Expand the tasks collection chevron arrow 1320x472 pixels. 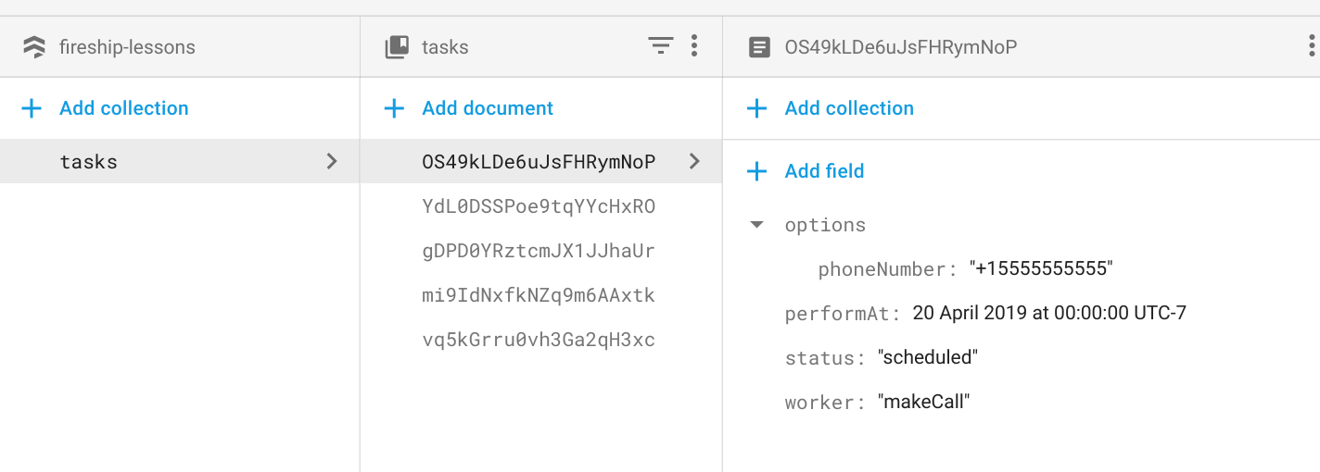click(x=332, y=162)
